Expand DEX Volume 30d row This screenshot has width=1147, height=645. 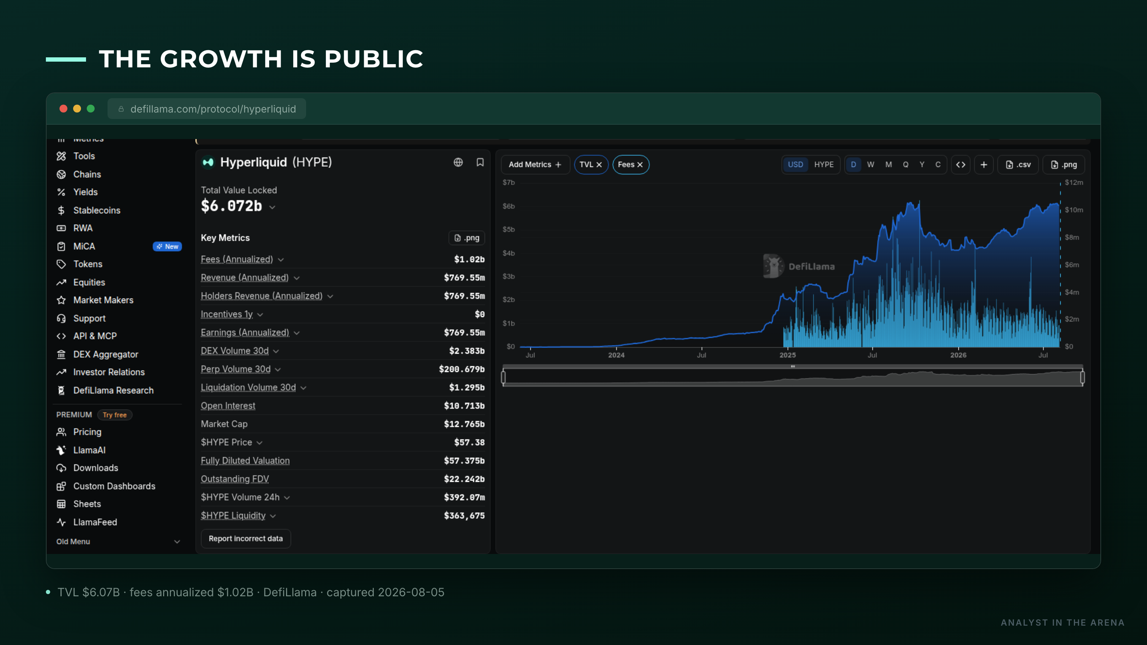(276, 351)
